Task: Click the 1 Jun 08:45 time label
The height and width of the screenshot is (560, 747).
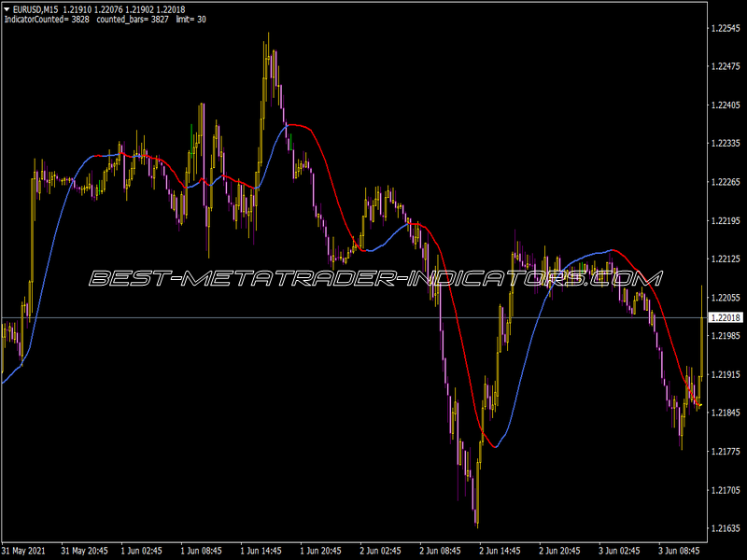Action: 201,551
